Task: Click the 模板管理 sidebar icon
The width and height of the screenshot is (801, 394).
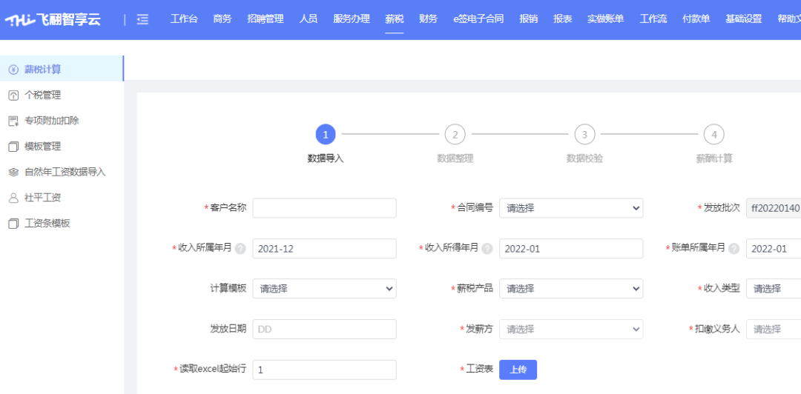Action: coord(14,147)
